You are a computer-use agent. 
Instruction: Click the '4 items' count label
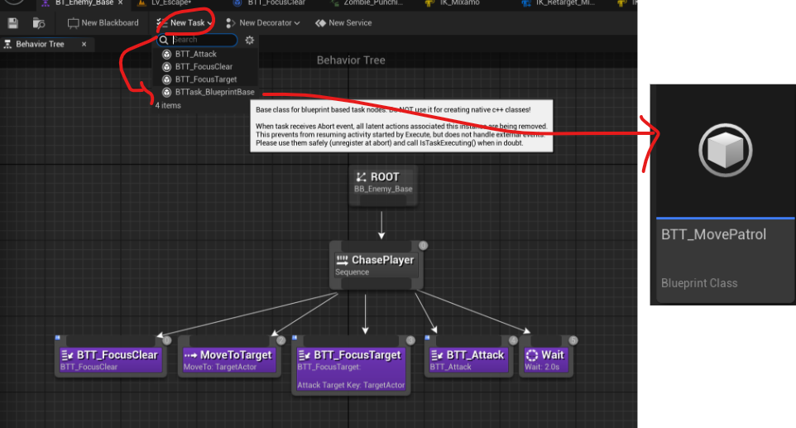coord(168,106)
